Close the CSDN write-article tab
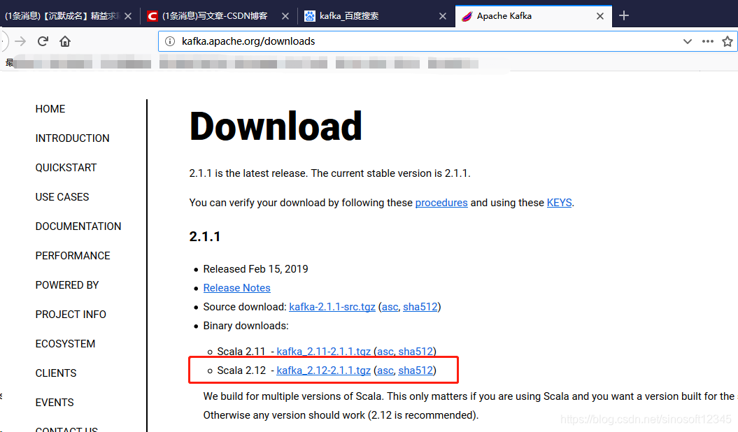The image size is (738, 432). [285, 16]
